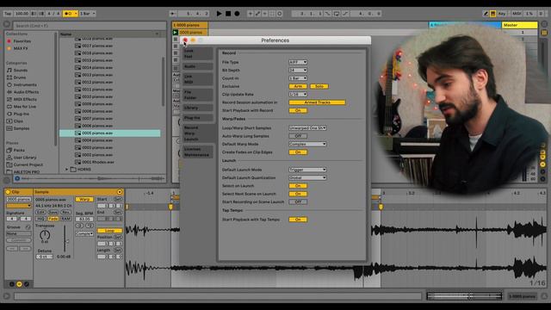Adjust the clip gain slider

[x=65, y=239]
